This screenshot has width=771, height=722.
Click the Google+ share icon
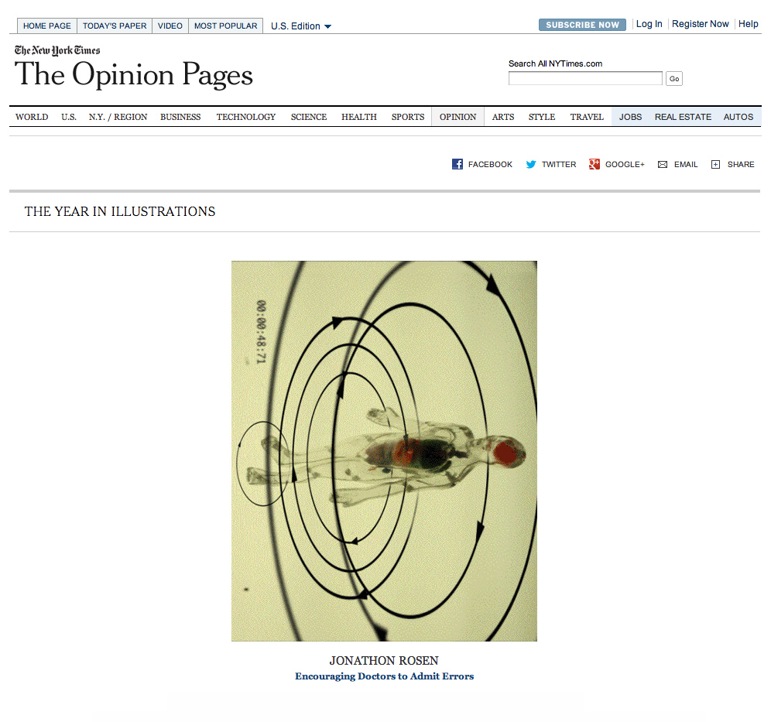pyautogui.click(x=595, y=164)
